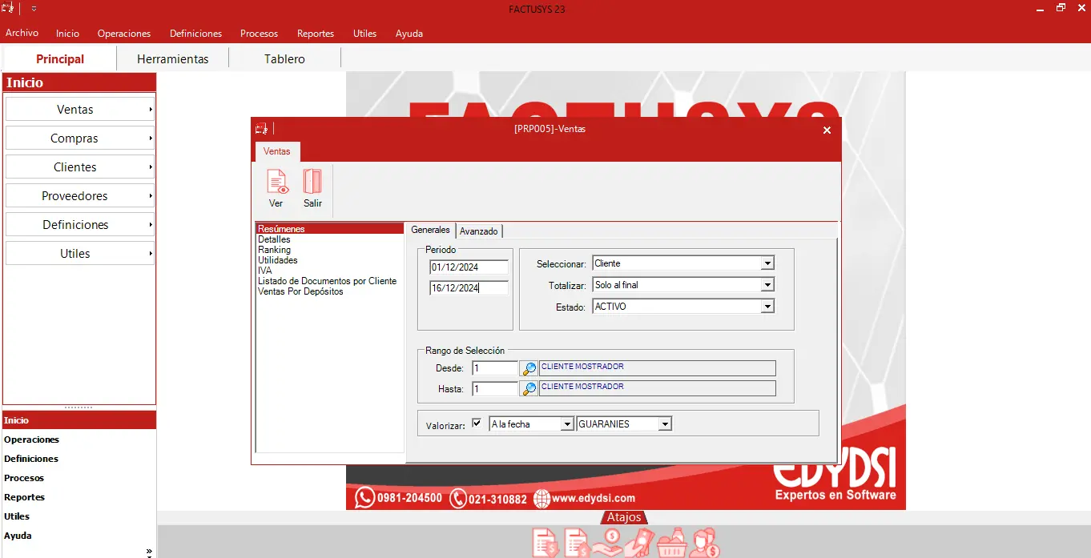1091x558 pixels.
Task: Open the Hasta client search magnifier
Action: point(529,389)
